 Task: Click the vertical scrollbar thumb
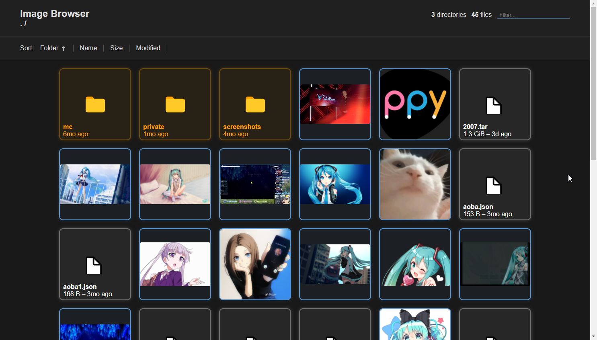[594, 84]
